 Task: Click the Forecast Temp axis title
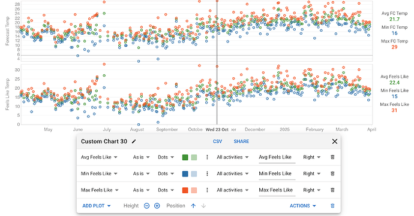[7, 31]
